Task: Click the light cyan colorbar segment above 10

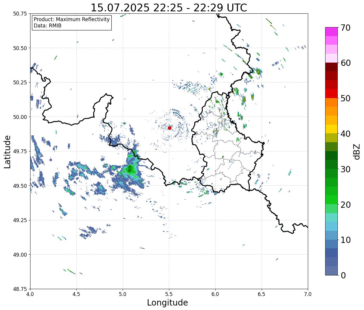Action: [x=331, y=227]
